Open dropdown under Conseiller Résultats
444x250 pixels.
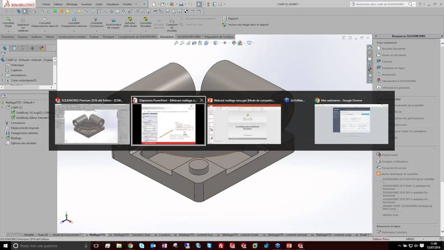click(x=146, y=31)
